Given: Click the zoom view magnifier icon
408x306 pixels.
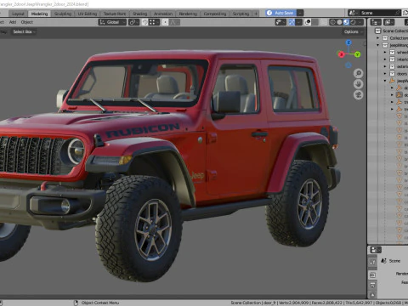Looking at the screenshot, I should coord(359,73).
